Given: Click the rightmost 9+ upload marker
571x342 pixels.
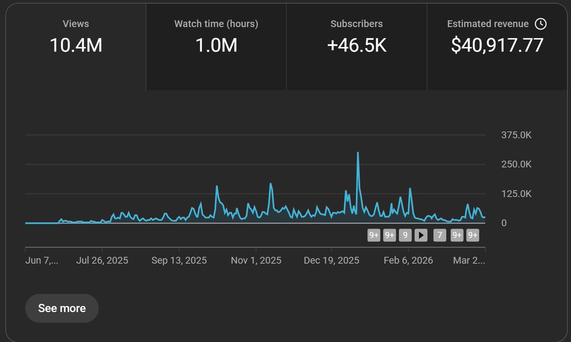Looking at the screenshot, I should 472,235.
